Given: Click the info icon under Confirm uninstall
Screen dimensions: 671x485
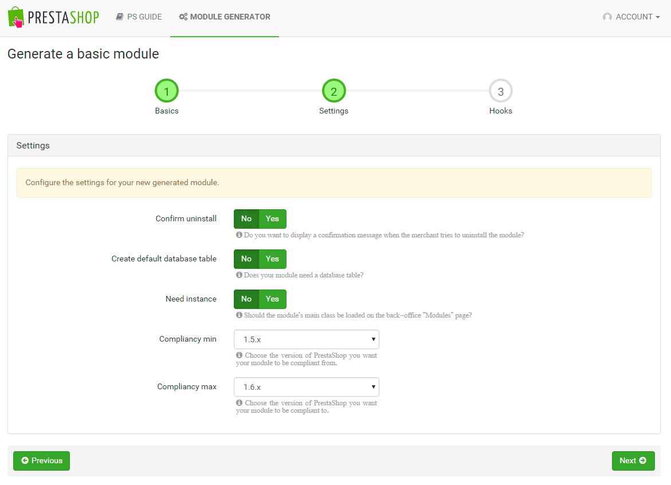Looking at the screenshot, I should pos(239,234).
